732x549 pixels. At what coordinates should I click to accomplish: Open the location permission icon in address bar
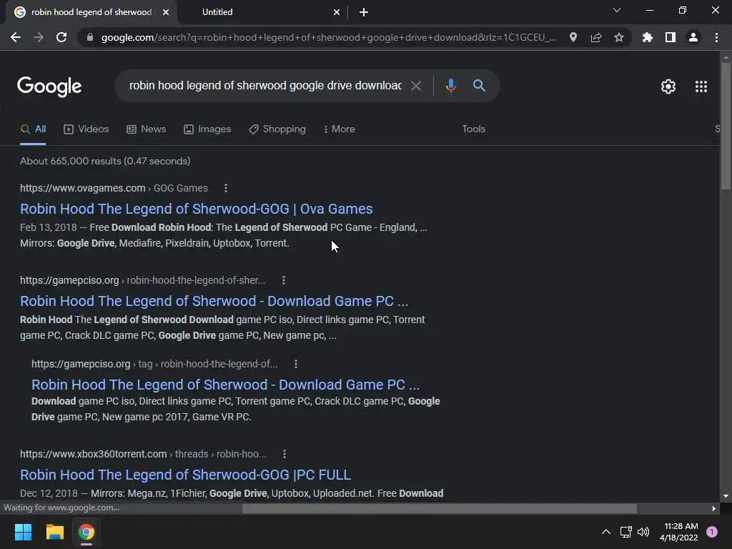(573, 37)
